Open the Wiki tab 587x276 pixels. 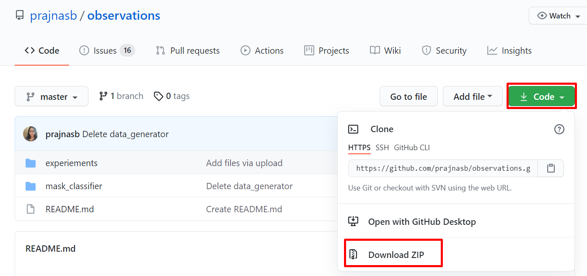(385, 51)
